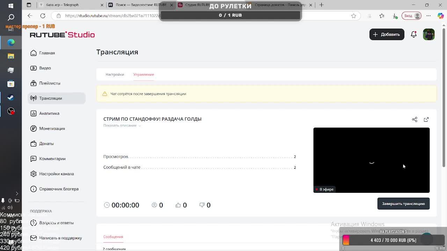This screenshot has height=251, width=447.
Task: Switch to the База игр – Telegraph tab
Action: pyautogui.click(x=70, y=5)
